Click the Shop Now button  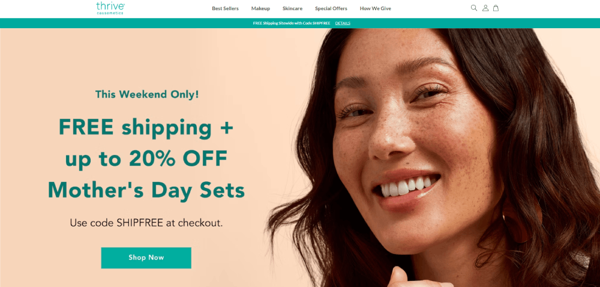(146, 258)
